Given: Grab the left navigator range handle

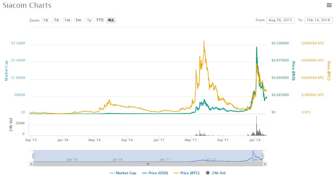Looking at the screenshot, I should (x=33, y=156).
